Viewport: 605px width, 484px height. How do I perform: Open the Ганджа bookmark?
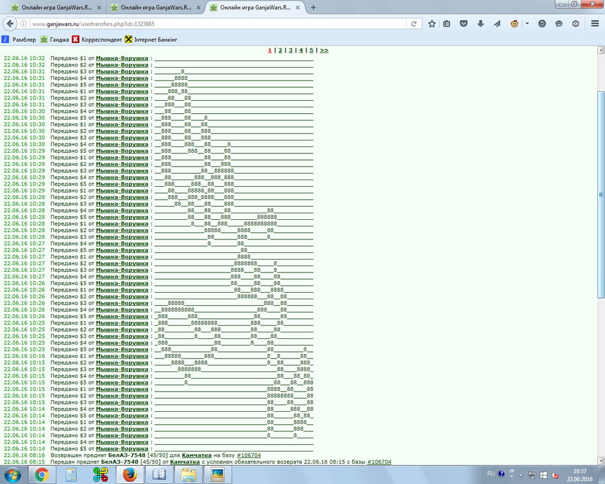(55, 40)
